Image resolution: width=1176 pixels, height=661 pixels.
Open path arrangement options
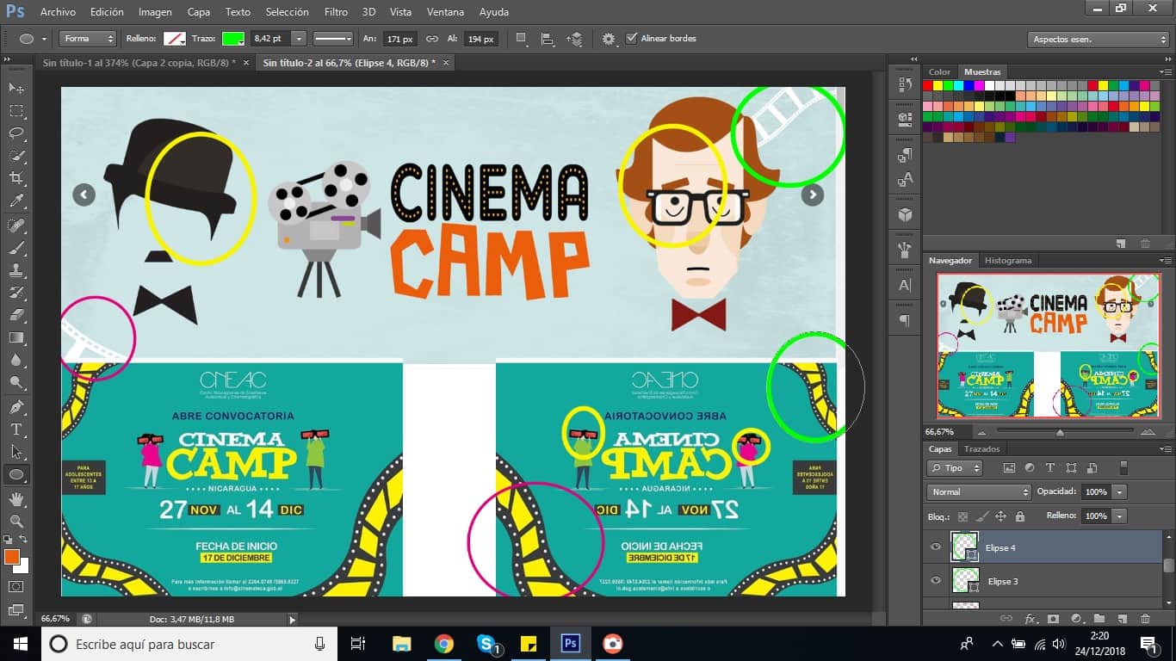(574, 39)
